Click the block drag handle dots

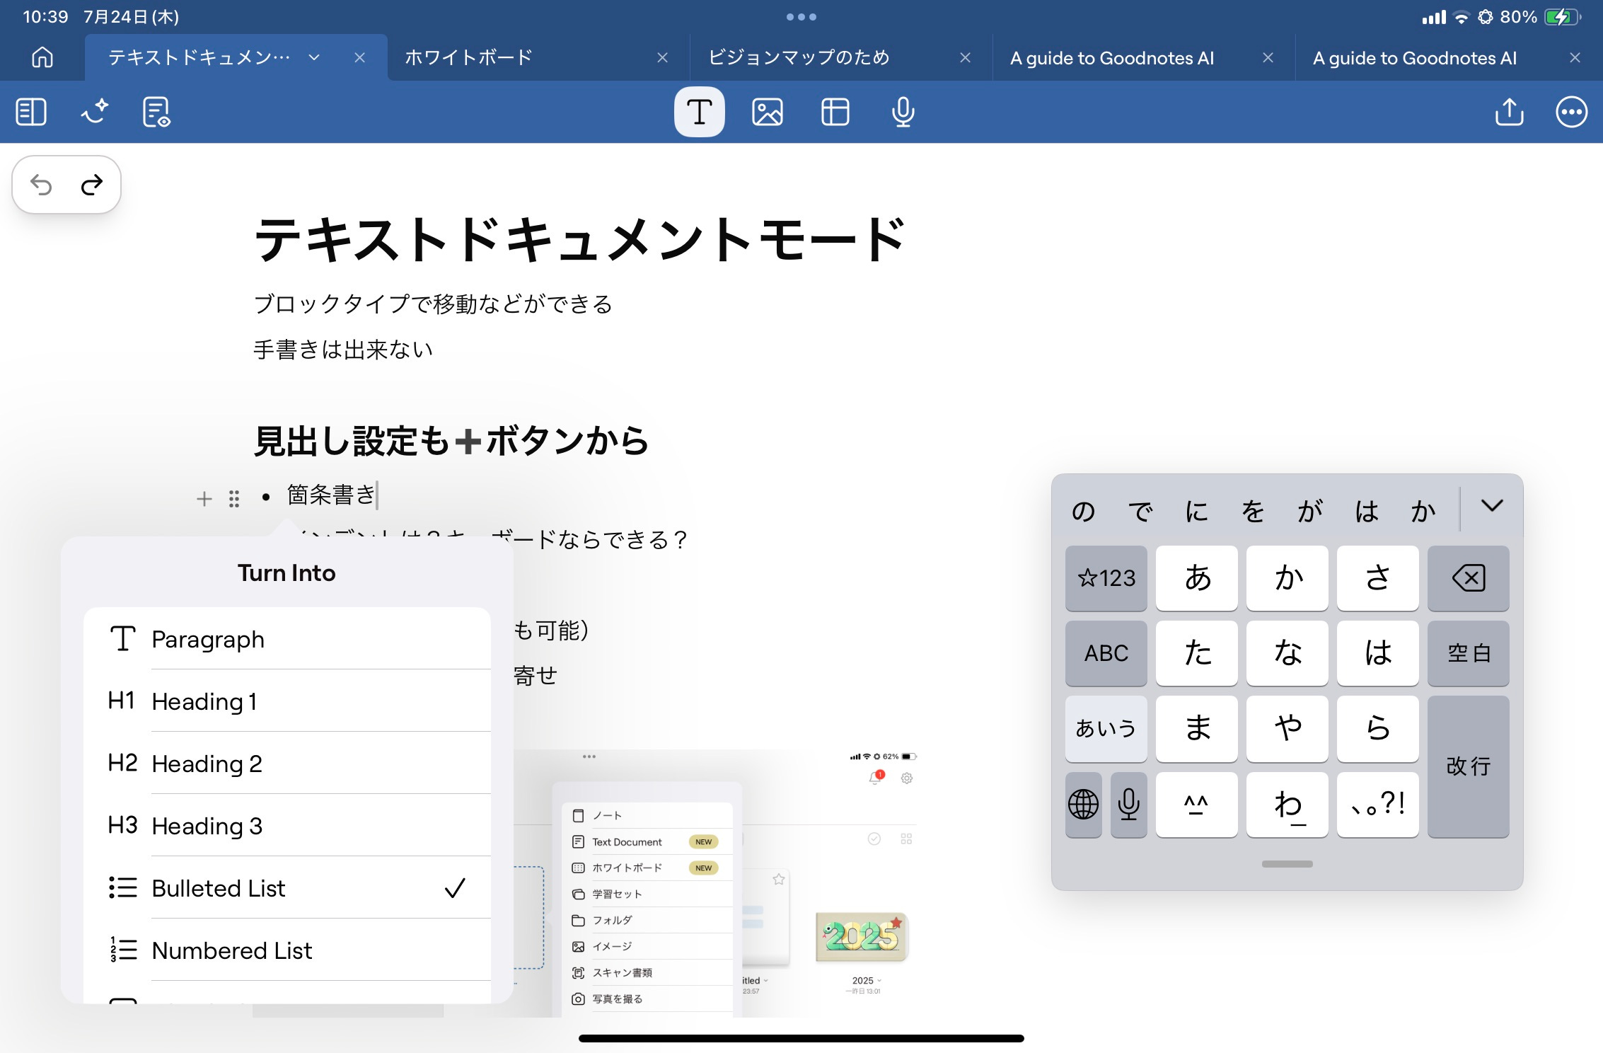pos(234,499)
